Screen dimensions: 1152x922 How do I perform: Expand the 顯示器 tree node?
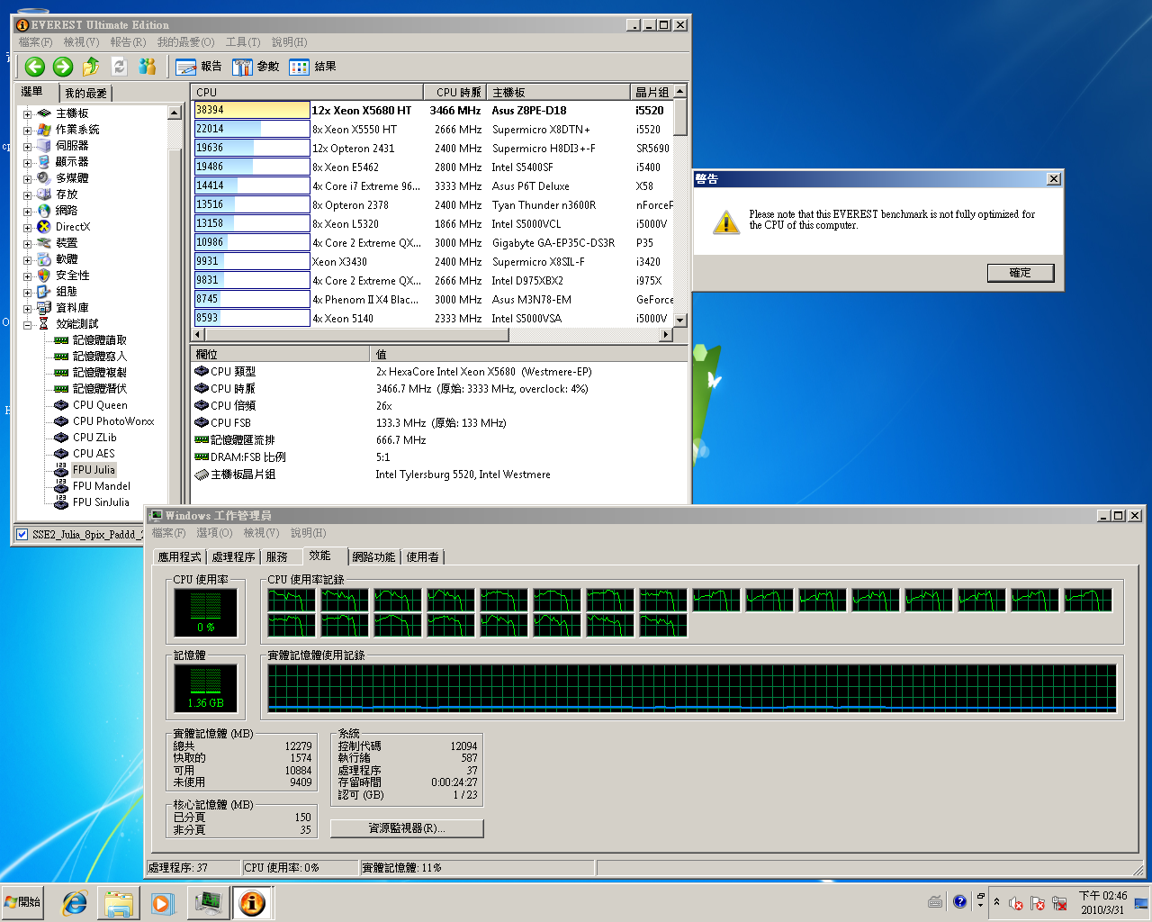point(27,163)
